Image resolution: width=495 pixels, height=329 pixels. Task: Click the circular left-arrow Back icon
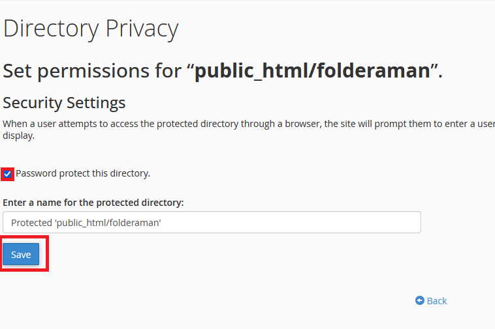click(420, 300)
